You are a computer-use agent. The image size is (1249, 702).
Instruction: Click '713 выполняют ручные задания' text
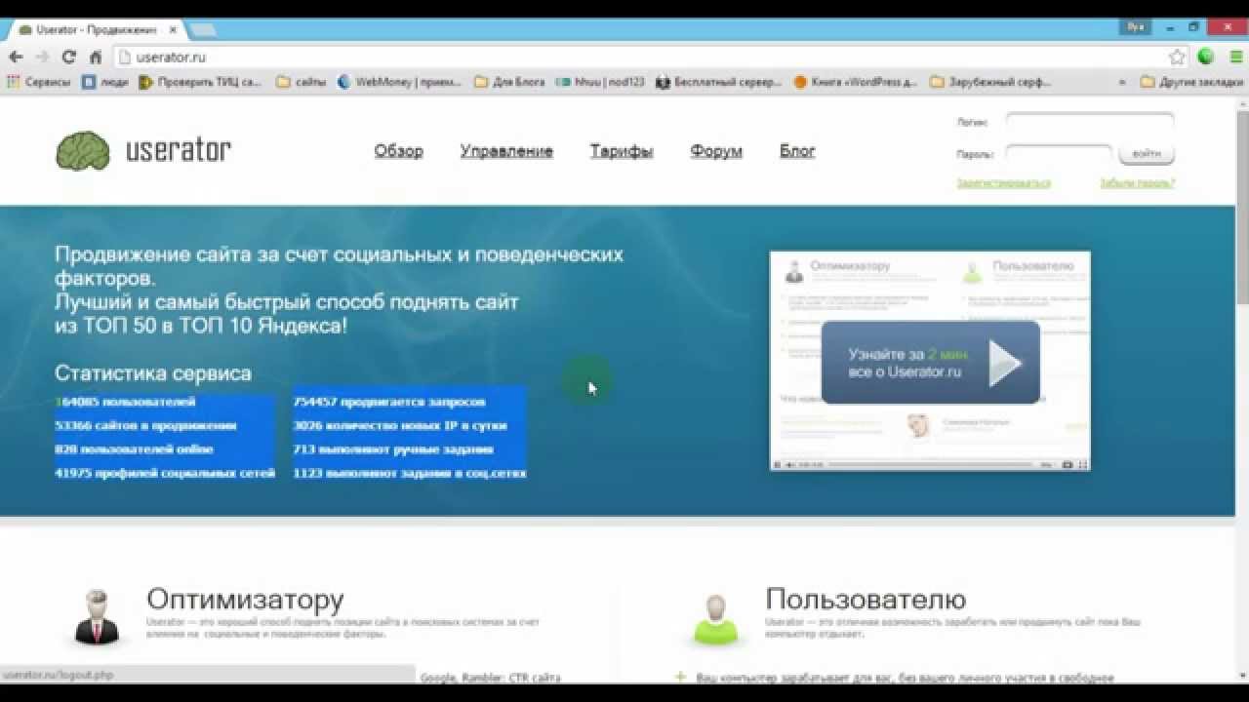[393, 449]
